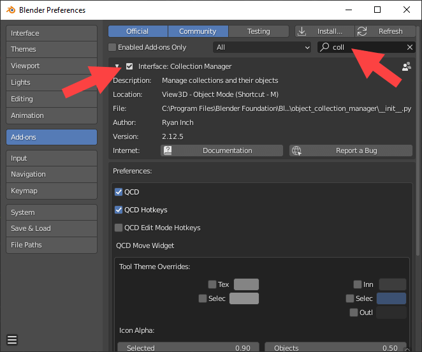
Task: Uncheck QCD Hotkeys
Action: (119, 210)
